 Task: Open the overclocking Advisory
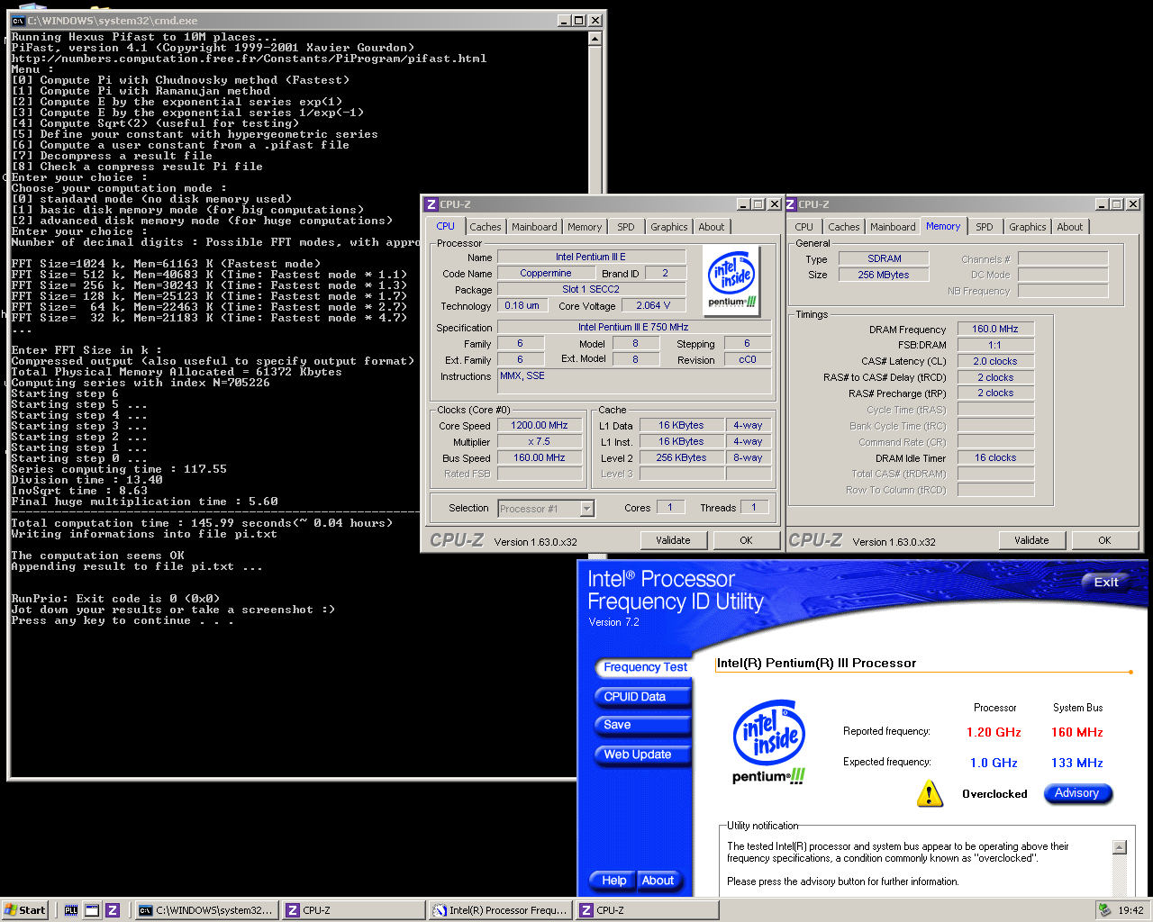point(1077,793)
